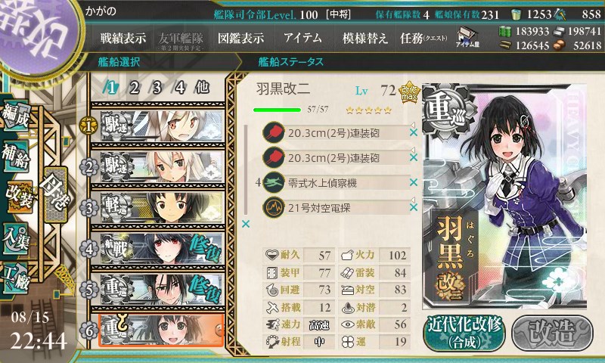Remove the first 20.3cm(2号)連装砲 with X

413,132
